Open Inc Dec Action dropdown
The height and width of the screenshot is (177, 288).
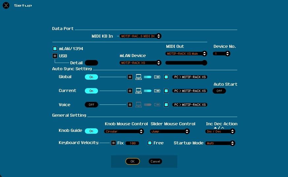220,132
